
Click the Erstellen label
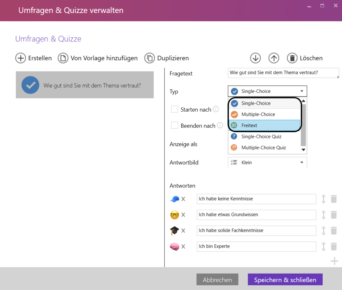pyautogui.click(x=40, y=58)
